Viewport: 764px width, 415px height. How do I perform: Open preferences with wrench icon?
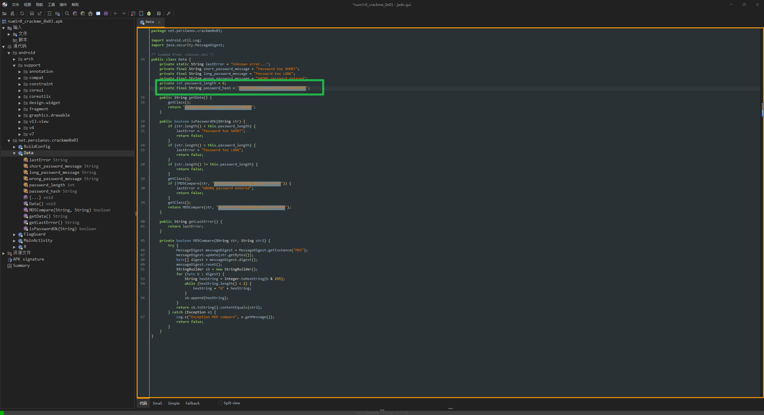(x=169, y=13)
